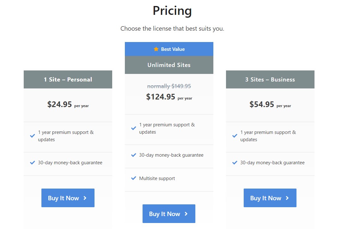Select the 1 Site – Personal plan header
This screenshot has width=342, height=229.
point(68,79)
